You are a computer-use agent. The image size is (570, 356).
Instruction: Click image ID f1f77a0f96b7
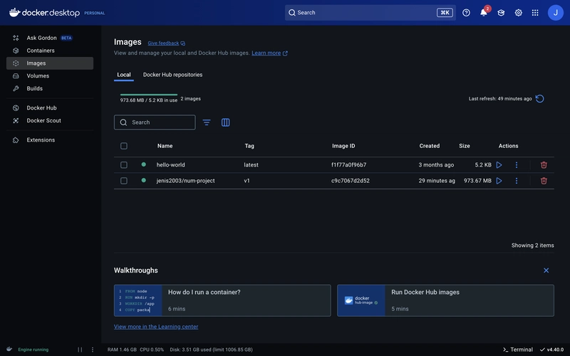click(x=348, y=165)
